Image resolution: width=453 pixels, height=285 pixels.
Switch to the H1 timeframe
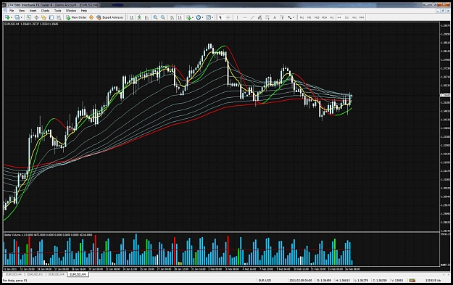coord(332,17)
